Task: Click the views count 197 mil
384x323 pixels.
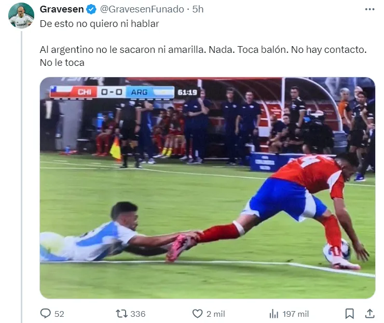Action: coord(296,314)
